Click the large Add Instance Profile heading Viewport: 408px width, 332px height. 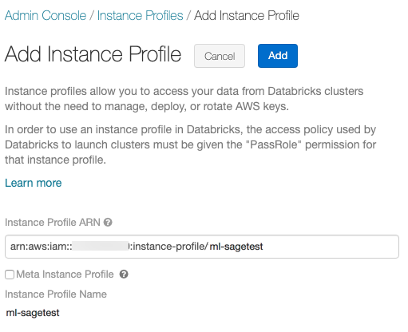coord(93,54)
